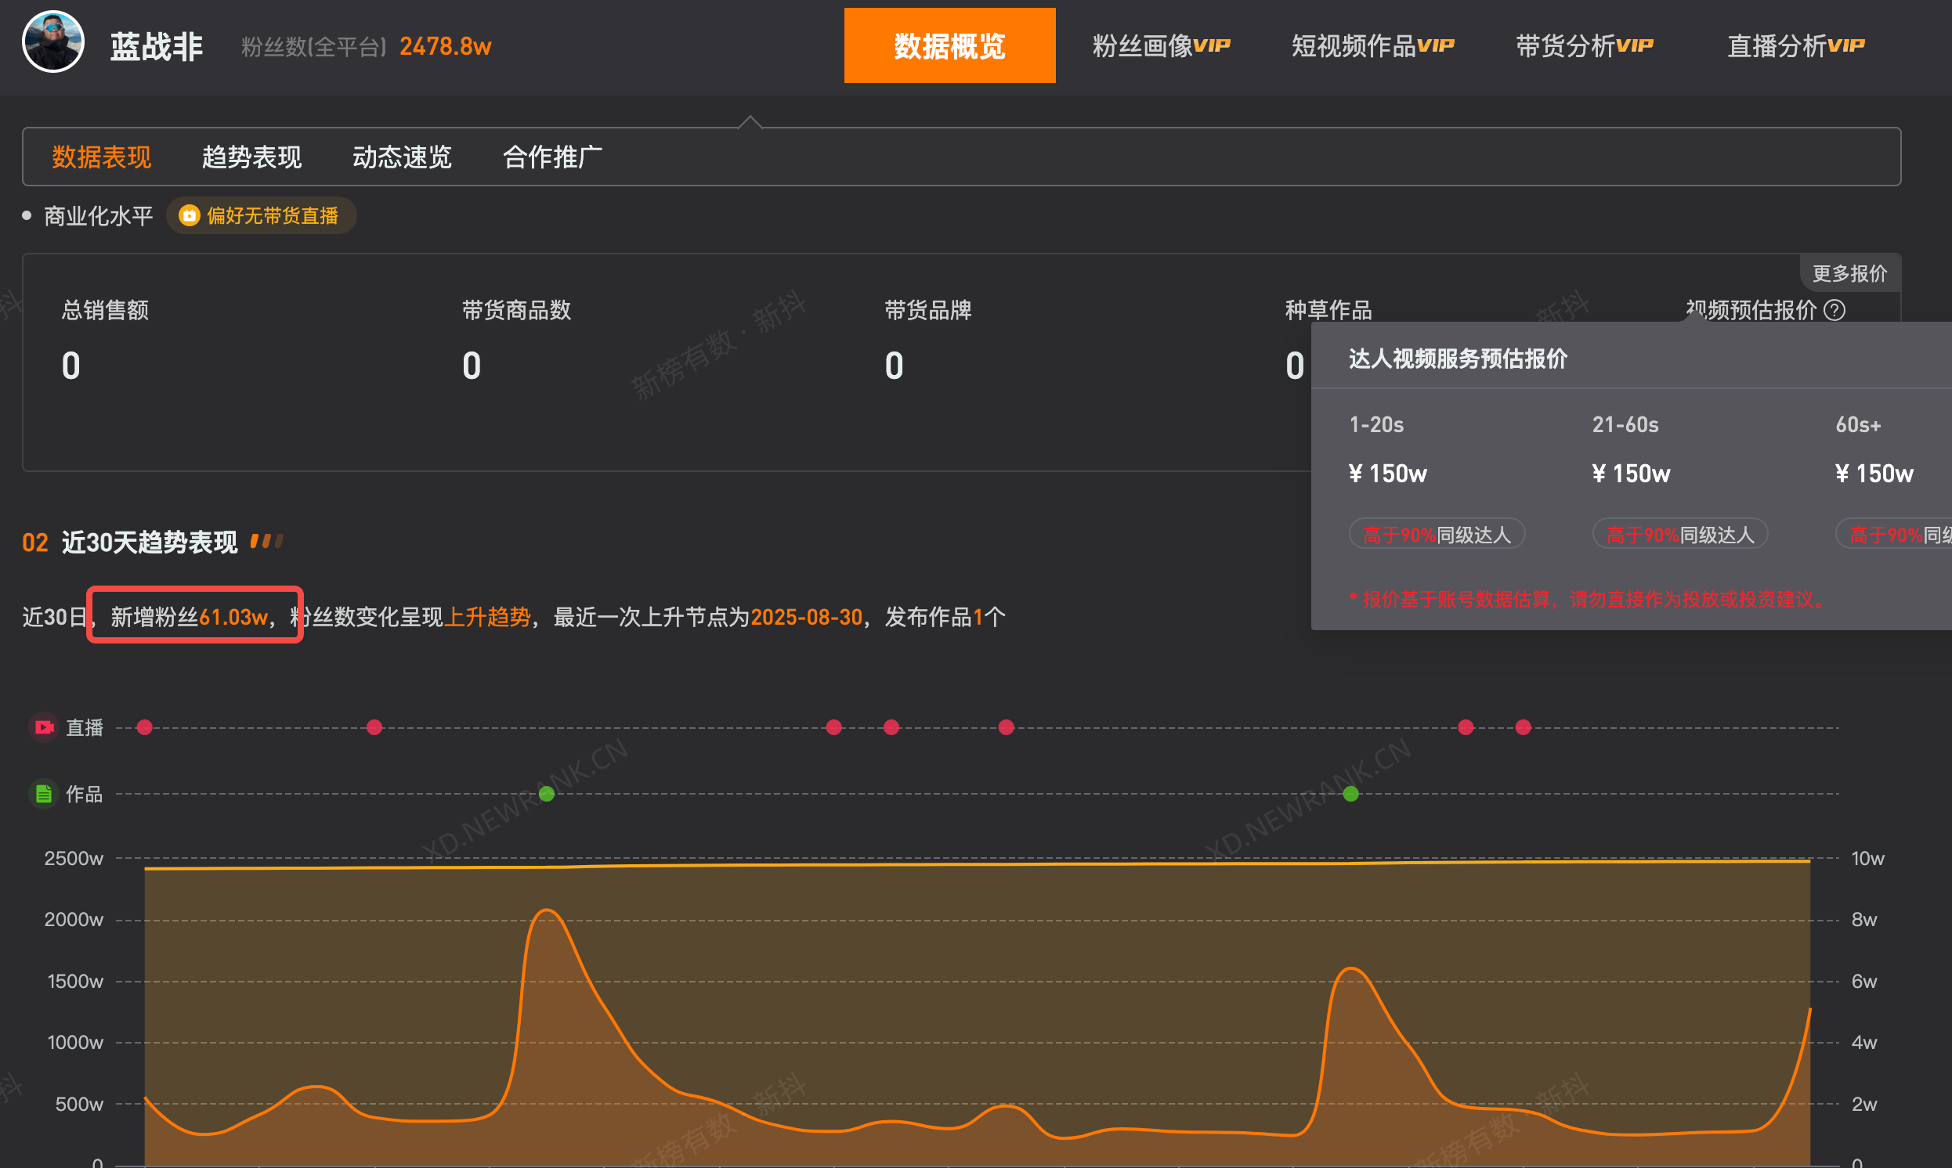Screen dimensions: 1952x1168
Task: Click the highlighted 新增粉丝61.03w text
Action: (193, 617)
